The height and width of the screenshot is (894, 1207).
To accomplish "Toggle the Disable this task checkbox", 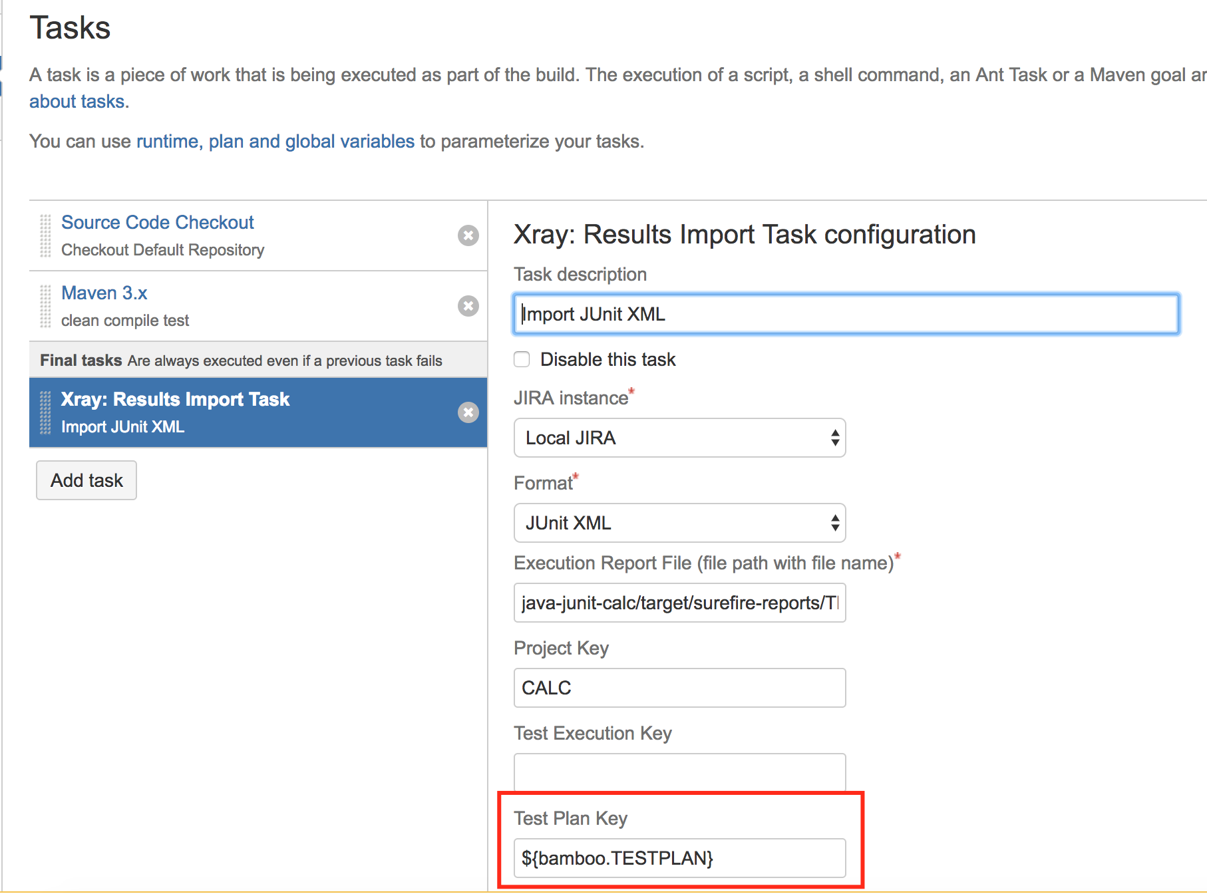I will [522, 359].
